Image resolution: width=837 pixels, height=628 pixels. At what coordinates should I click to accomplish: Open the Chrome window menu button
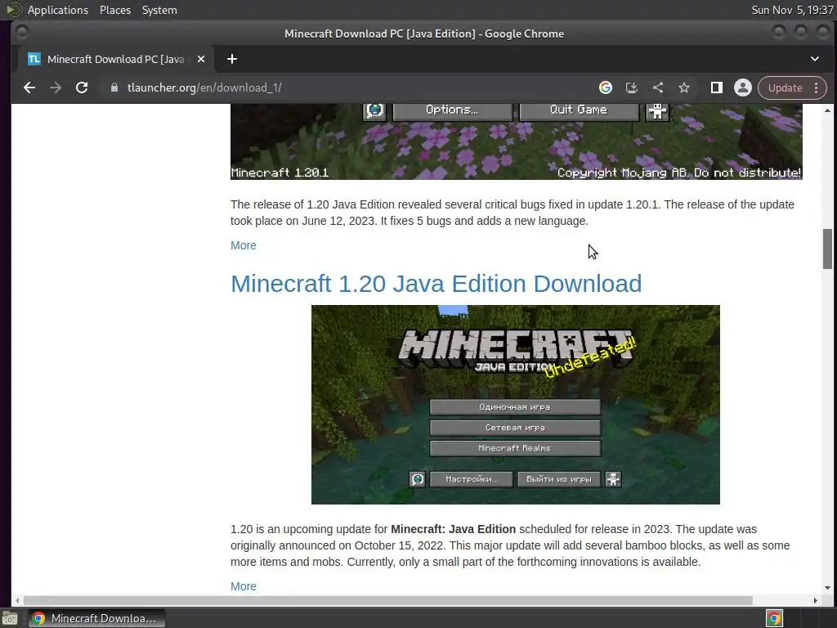tap(22, 33)
